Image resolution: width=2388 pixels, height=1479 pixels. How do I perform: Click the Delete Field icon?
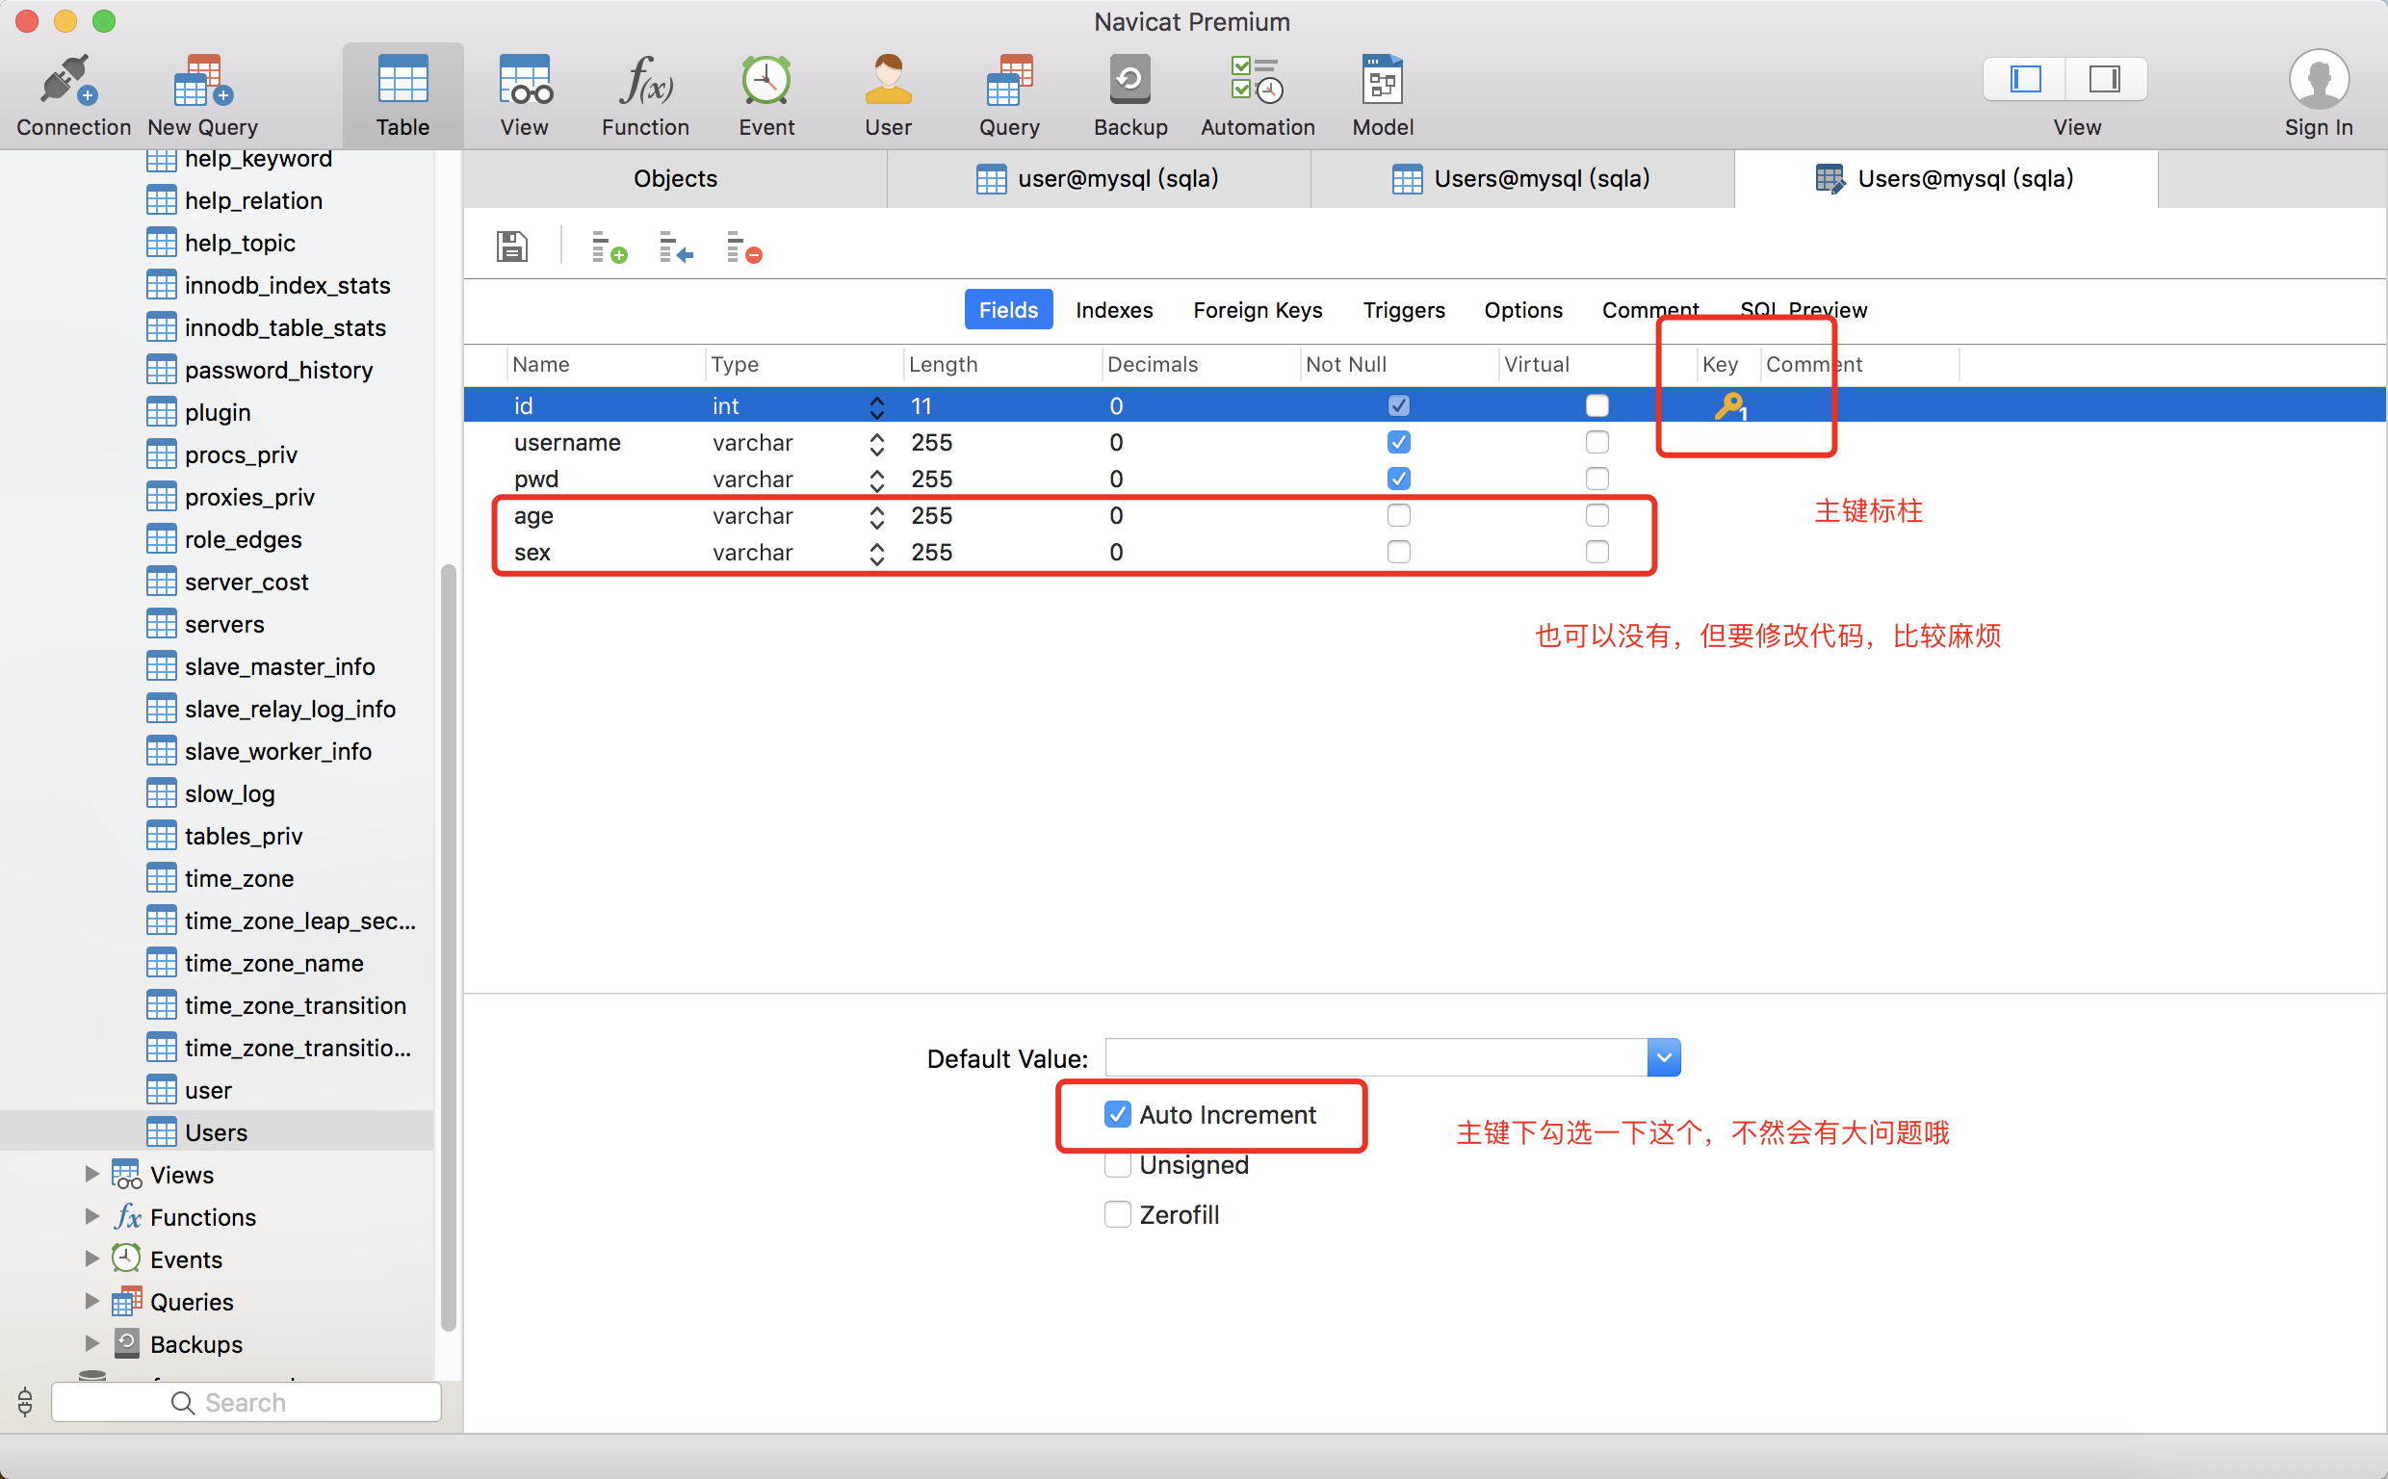click(x=744, y=247)
